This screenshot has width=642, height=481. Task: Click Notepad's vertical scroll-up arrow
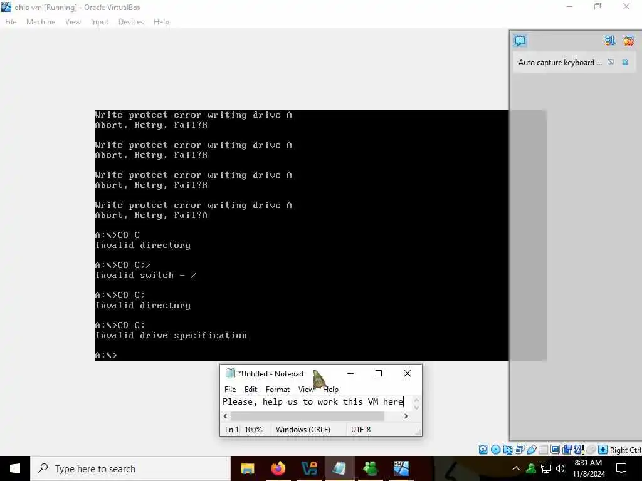tap(416, 400)
